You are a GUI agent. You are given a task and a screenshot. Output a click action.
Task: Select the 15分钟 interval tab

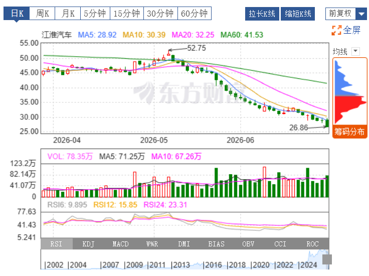[x=127, y=14]
